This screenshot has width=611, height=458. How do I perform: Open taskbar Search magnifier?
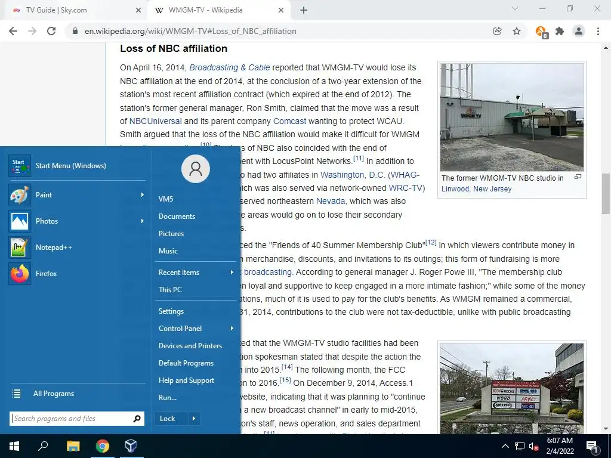(x=43, y=446)
